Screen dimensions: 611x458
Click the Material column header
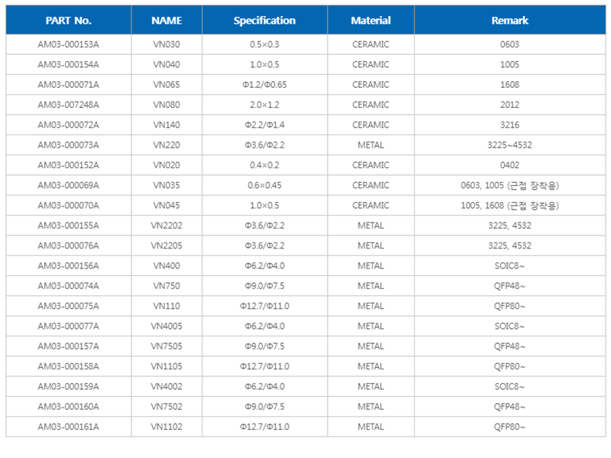point(370,21)
